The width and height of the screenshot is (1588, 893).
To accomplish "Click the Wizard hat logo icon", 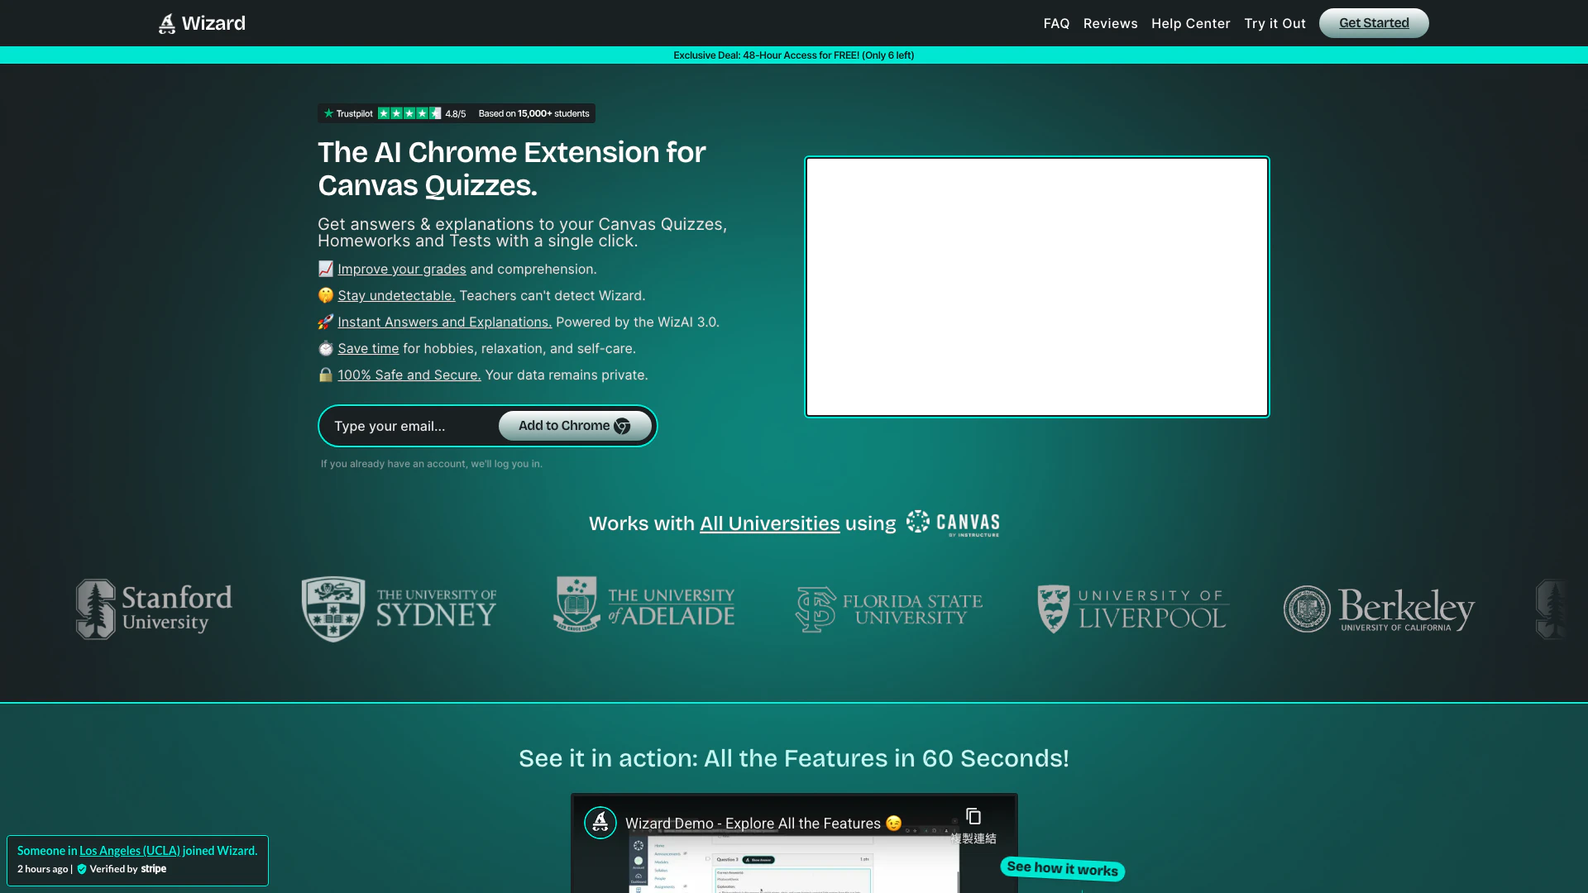I will click(167, 24).
